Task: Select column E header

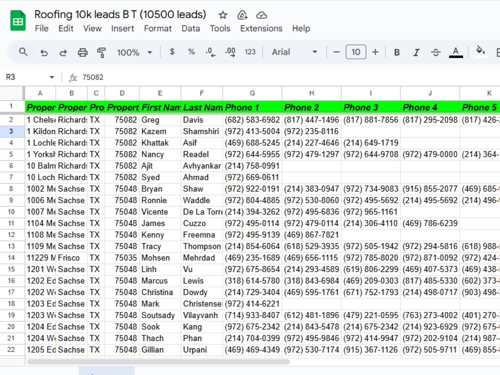Action: coord(160,93)
